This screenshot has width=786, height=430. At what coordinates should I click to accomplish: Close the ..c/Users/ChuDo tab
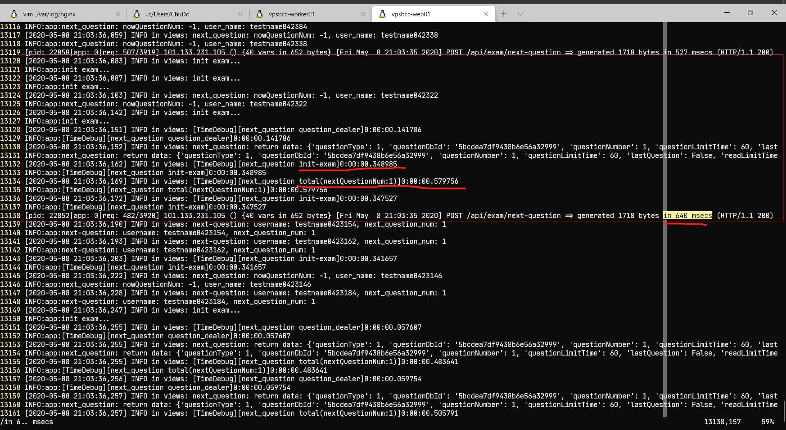click(240, 14)
